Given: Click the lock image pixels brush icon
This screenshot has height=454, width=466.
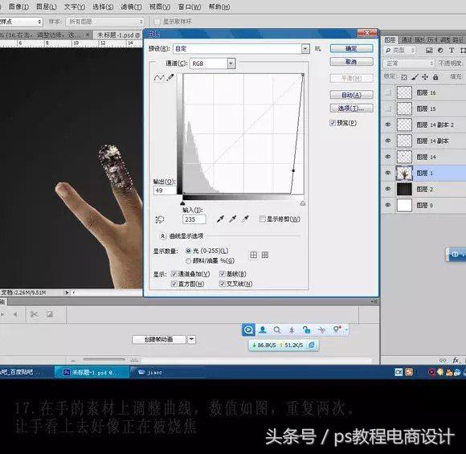Looking at the screenshot, I should [415, 77].
